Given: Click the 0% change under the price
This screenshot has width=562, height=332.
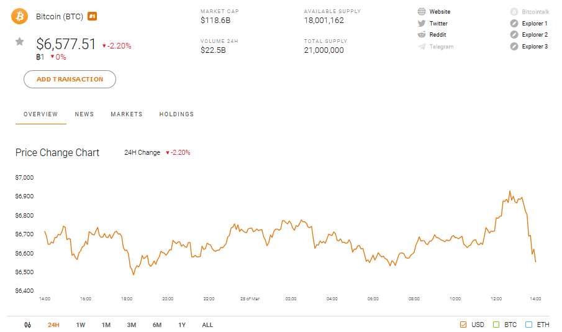Looking at the screenshot, I should click(58, 57).
